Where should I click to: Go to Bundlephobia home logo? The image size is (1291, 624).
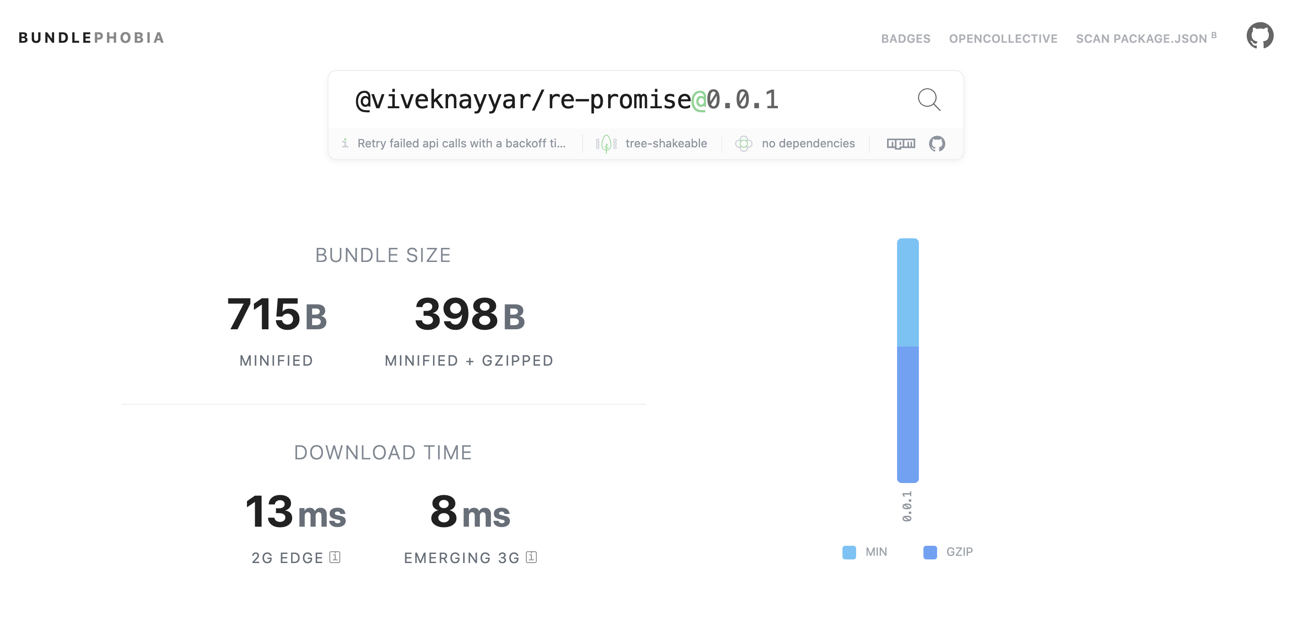(x=91, y=38)
